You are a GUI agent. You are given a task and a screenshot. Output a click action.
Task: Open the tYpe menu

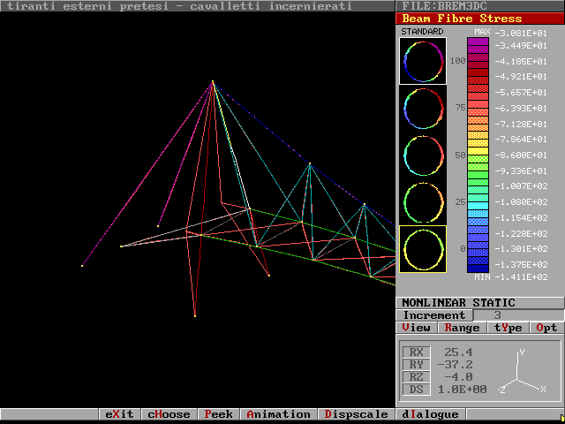coord(508,328)
